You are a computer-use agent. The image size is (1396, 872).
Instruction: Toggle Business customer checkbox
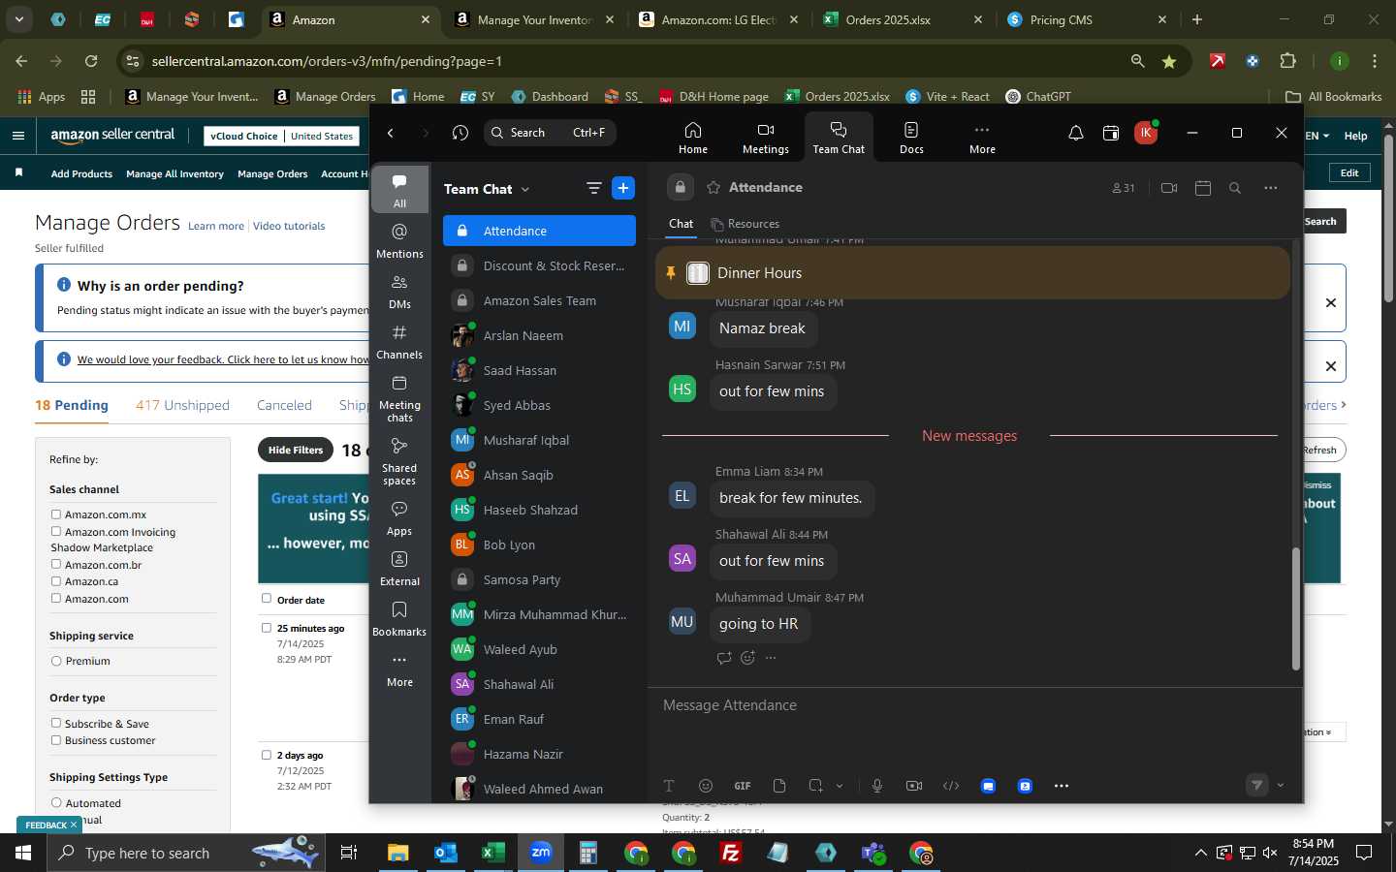click(x=56, y=740)
